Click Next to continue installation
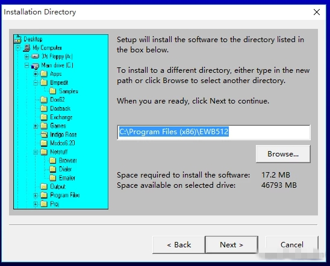This screenshot has height=266, width=330. (x=231, y=244)
